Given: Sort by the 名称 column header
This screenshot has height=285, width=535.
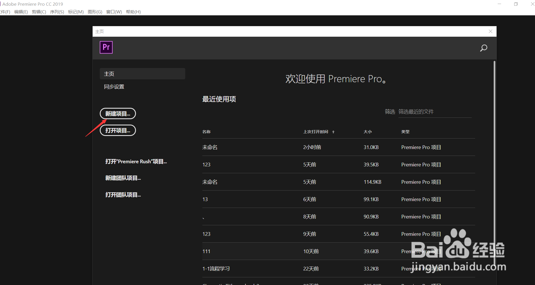Looking at the screenshot, I should coord(206,132).
